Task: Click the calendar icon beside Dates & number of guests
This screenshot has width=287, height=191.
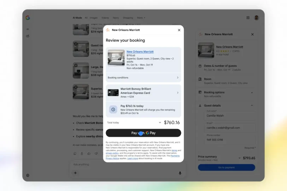Action: pyautogui.click(x=200, y=66)
